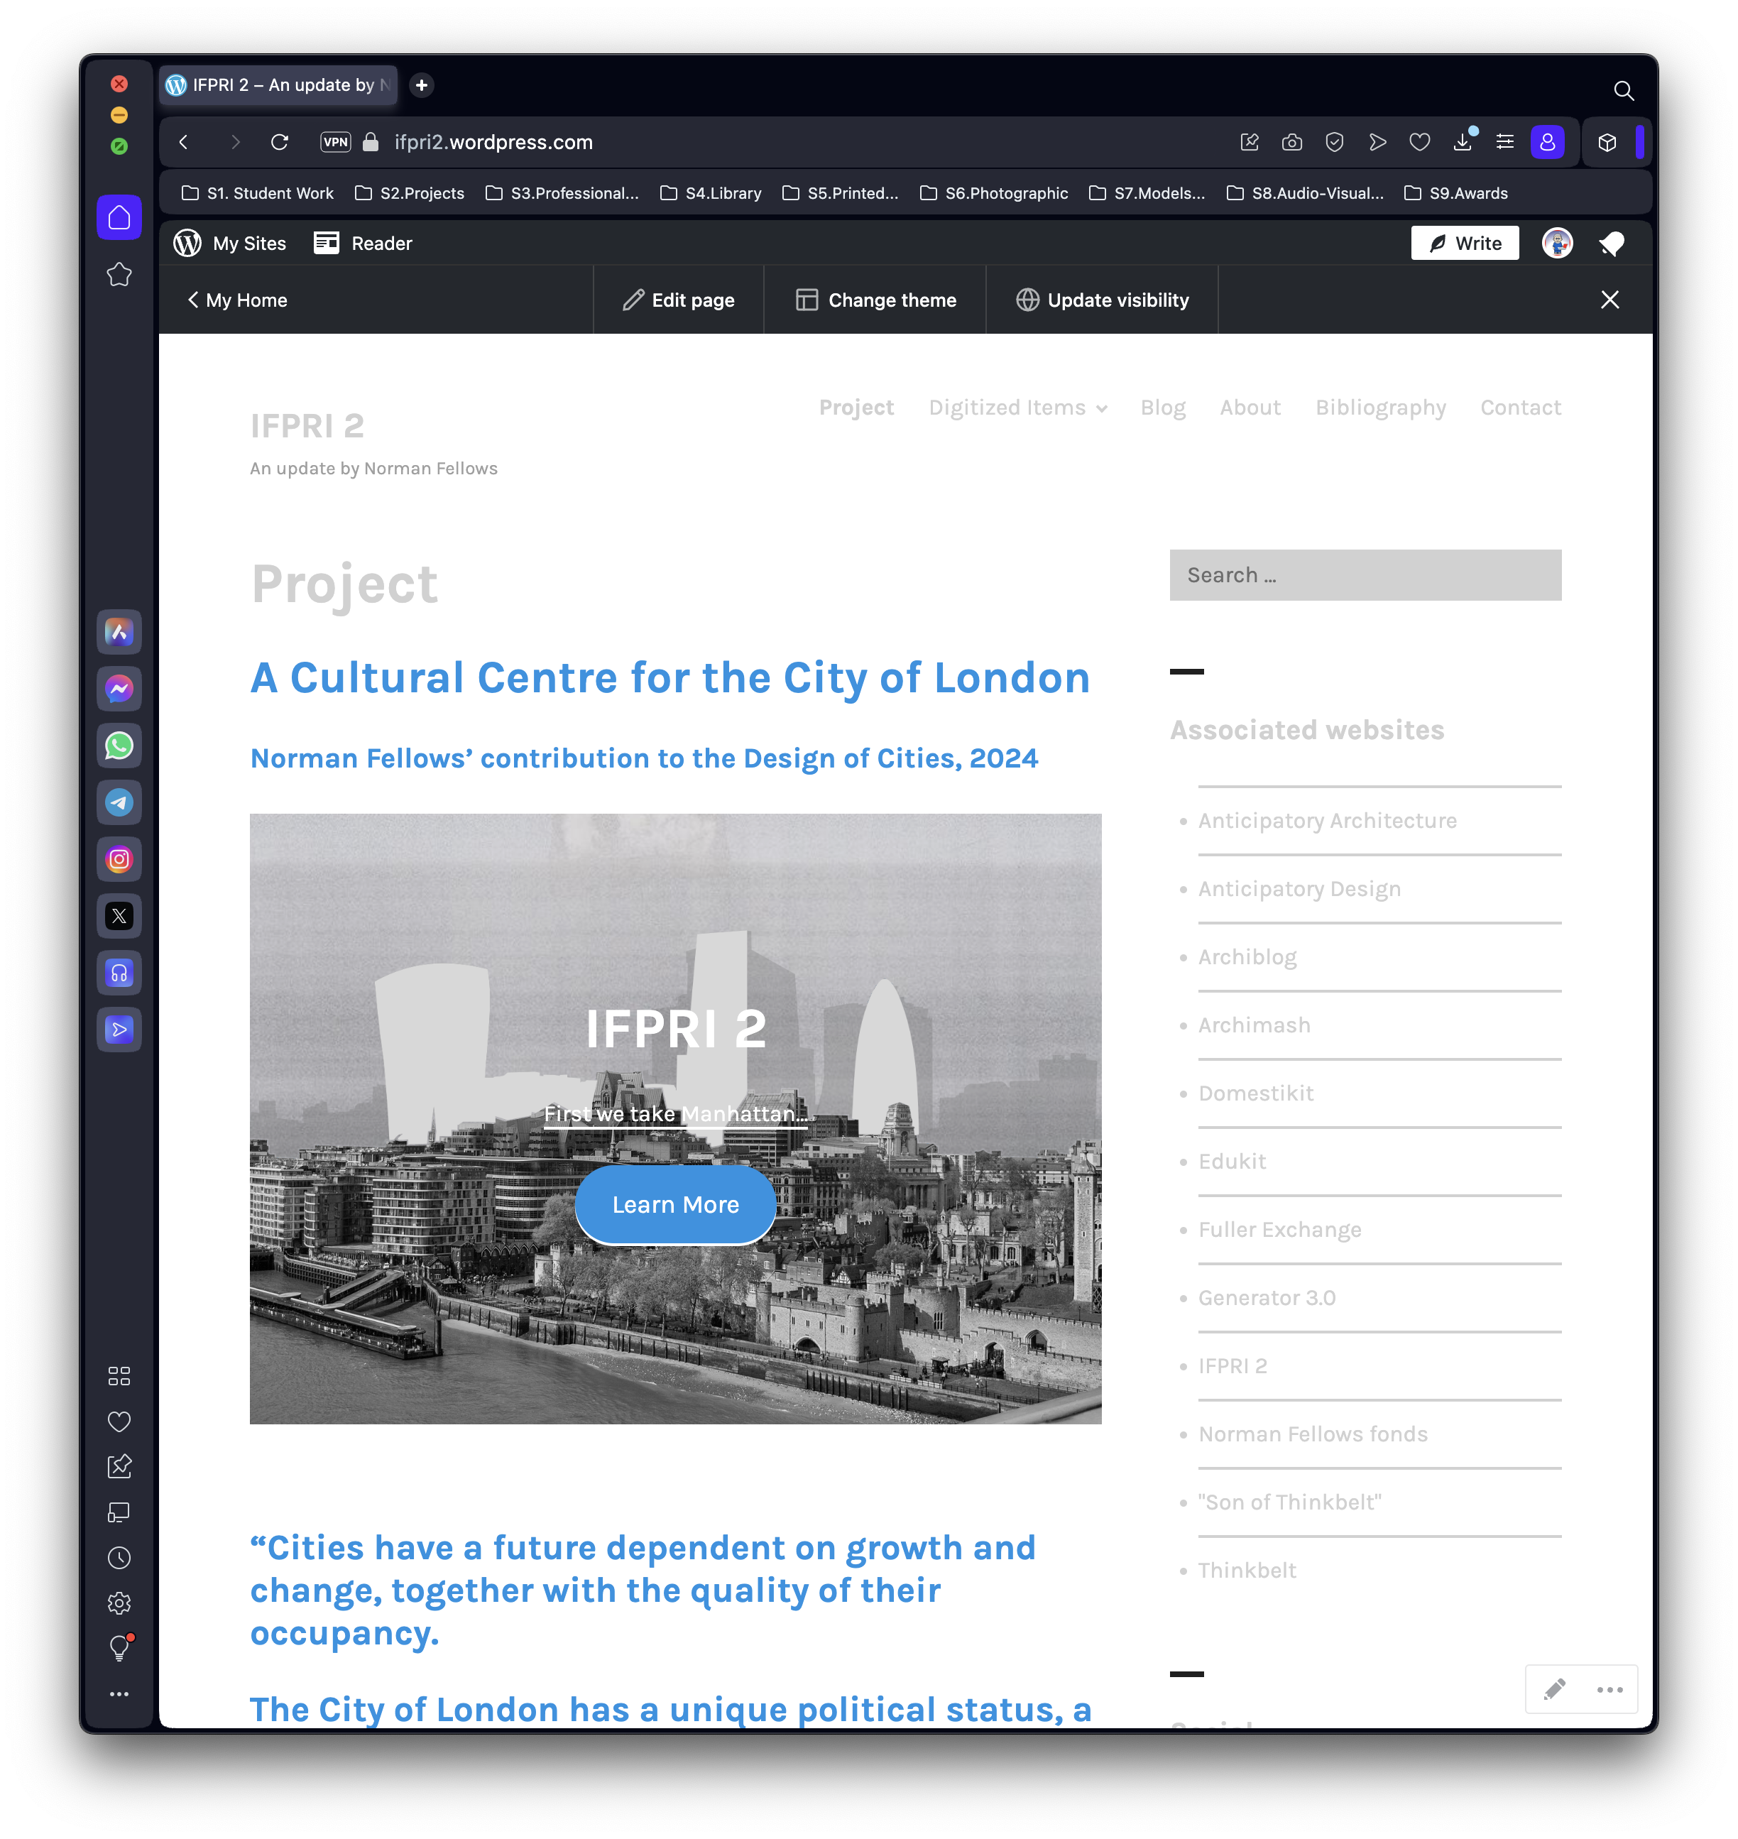Open the music player headphones icon

pos(119,973)
